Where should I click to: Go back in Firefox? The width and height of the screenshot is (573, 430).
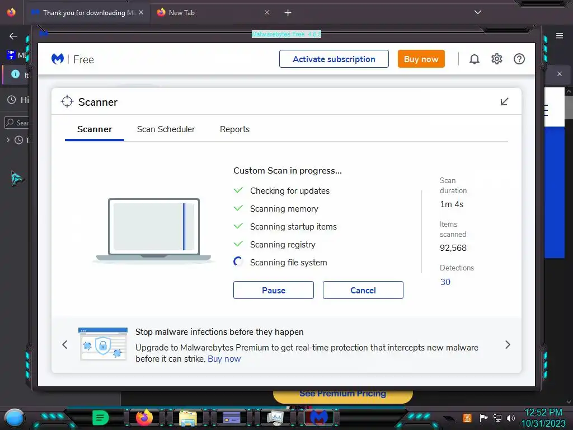click(13, 36)
